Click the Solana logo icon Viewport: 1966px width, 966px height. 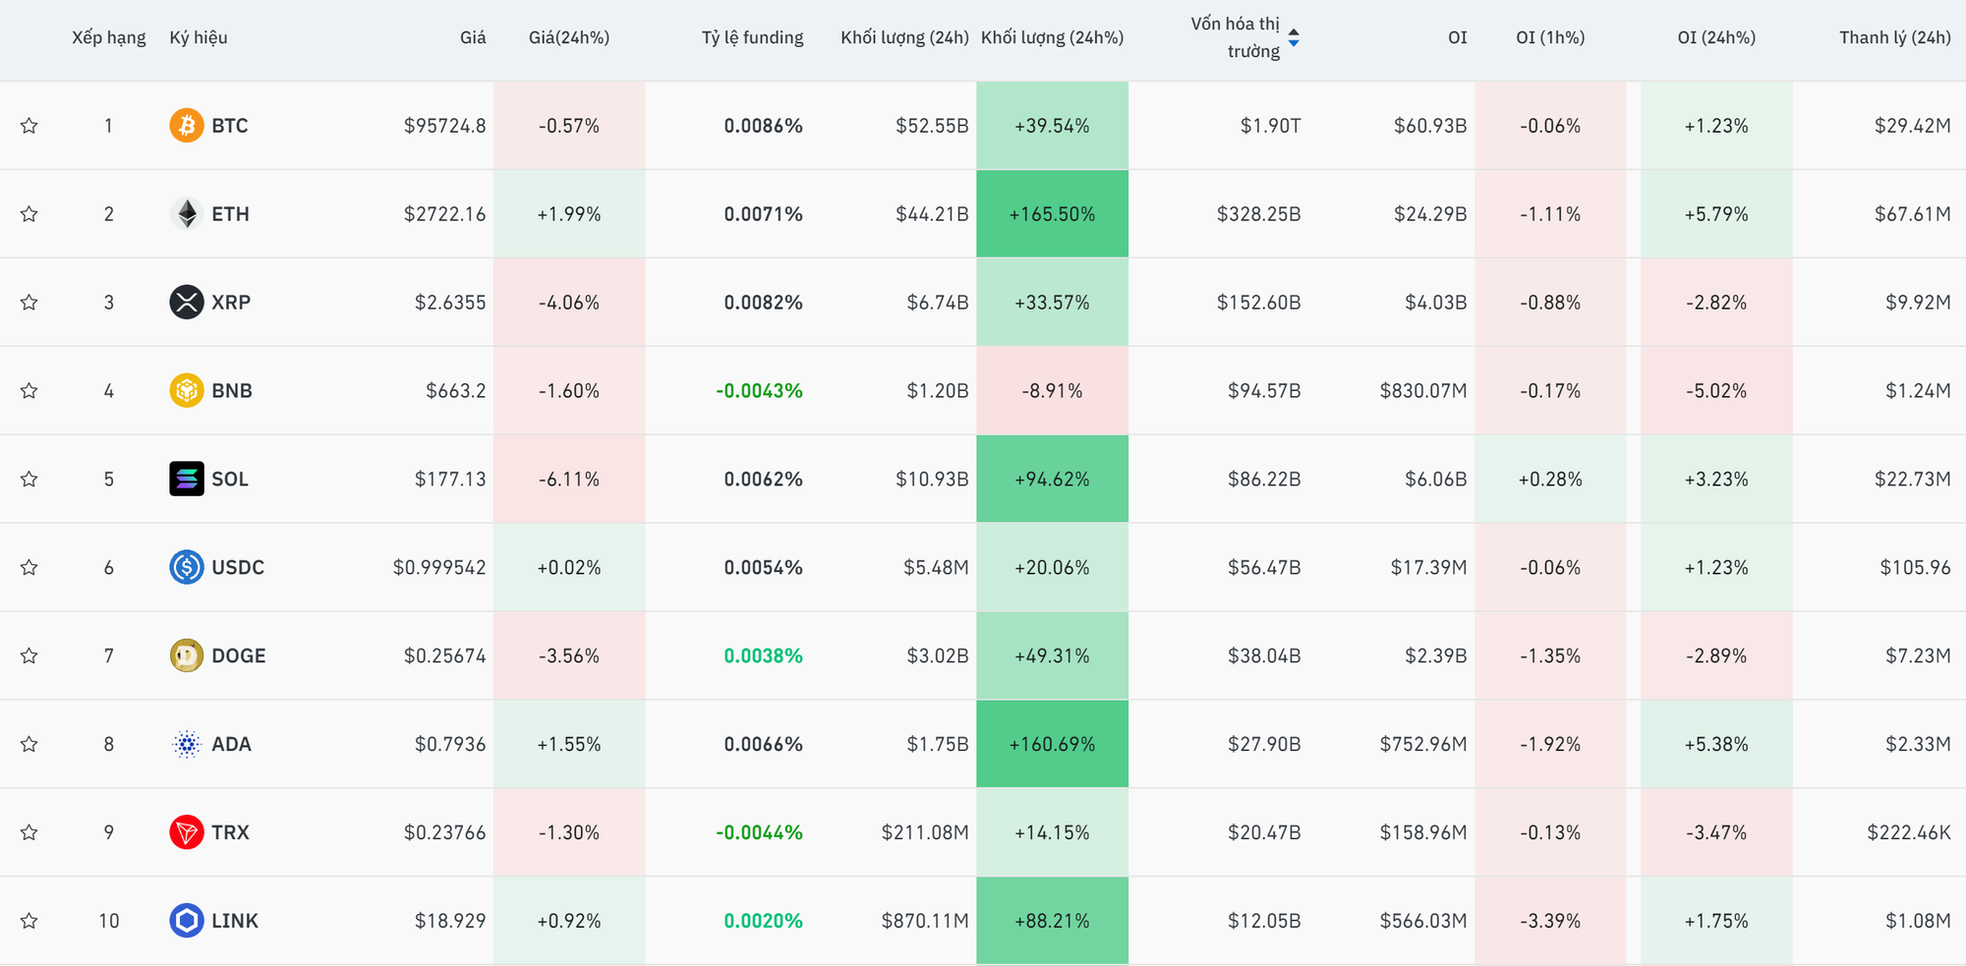click(x=186, y=480)
